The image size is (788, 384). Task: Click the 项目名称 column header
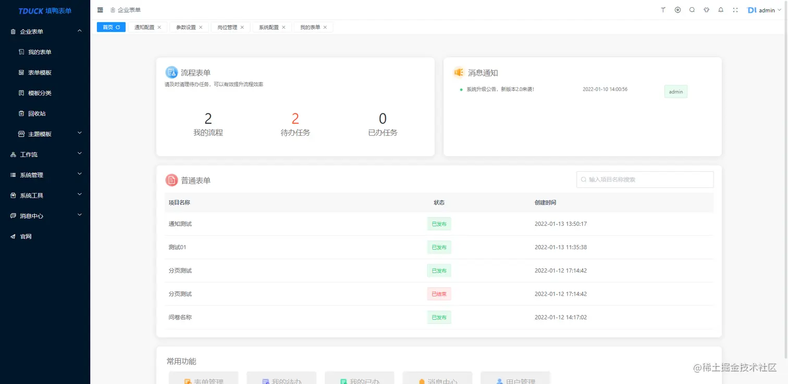click(x=179, y=202)
